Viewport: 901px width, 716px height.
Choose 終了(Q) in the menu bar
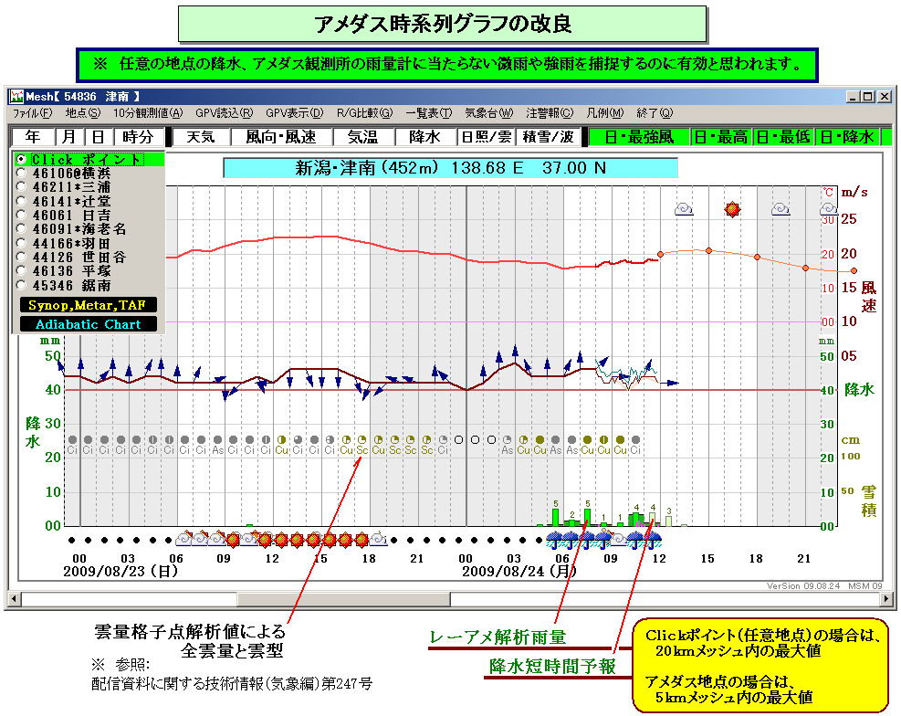tap(655, 113)
